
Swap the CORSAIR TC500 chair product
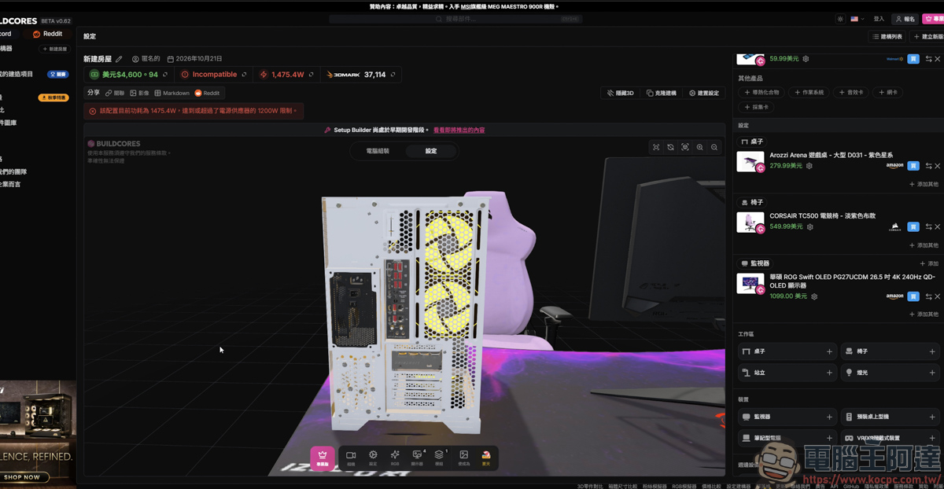tap(928, 226)
